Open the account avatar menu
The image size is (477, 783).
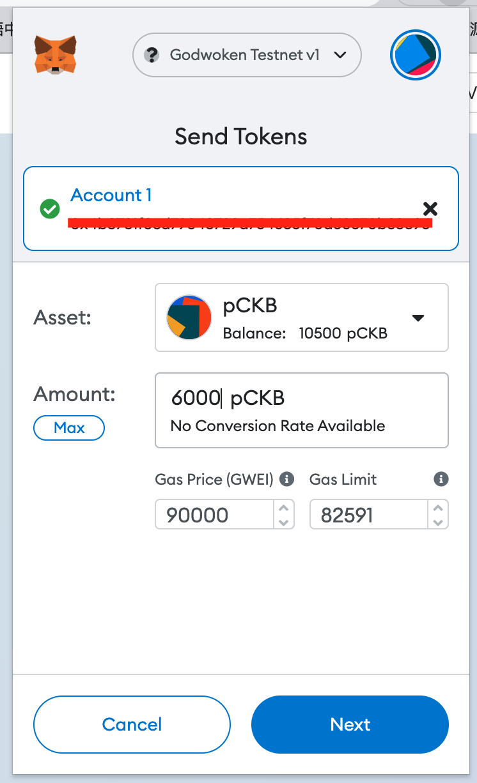416,55
